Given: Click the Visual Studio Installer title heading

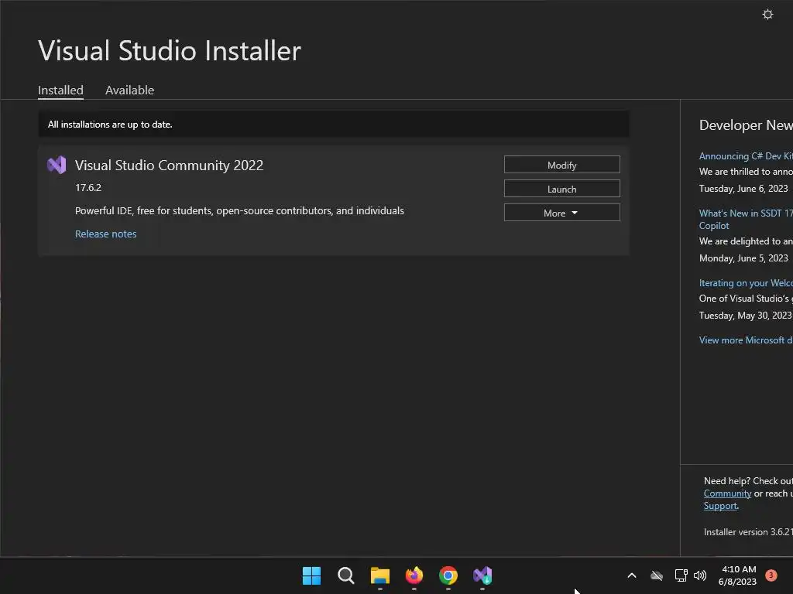Looking at the screenshot, I should [x=170, y=50].
